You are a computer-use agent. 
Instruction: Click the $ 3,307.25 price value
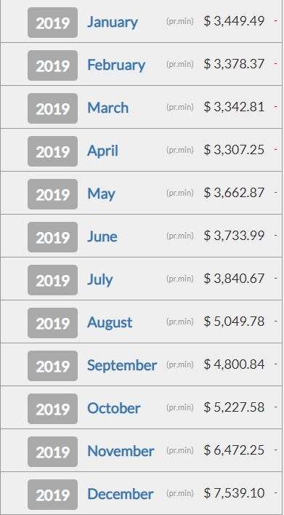point(234,150)
